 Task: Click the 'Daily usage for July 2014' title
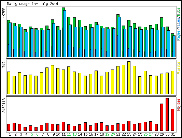[x=32, y=4]
